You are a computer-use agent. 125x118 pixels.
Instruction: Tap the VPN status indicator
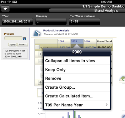click(x=15, y=2)
